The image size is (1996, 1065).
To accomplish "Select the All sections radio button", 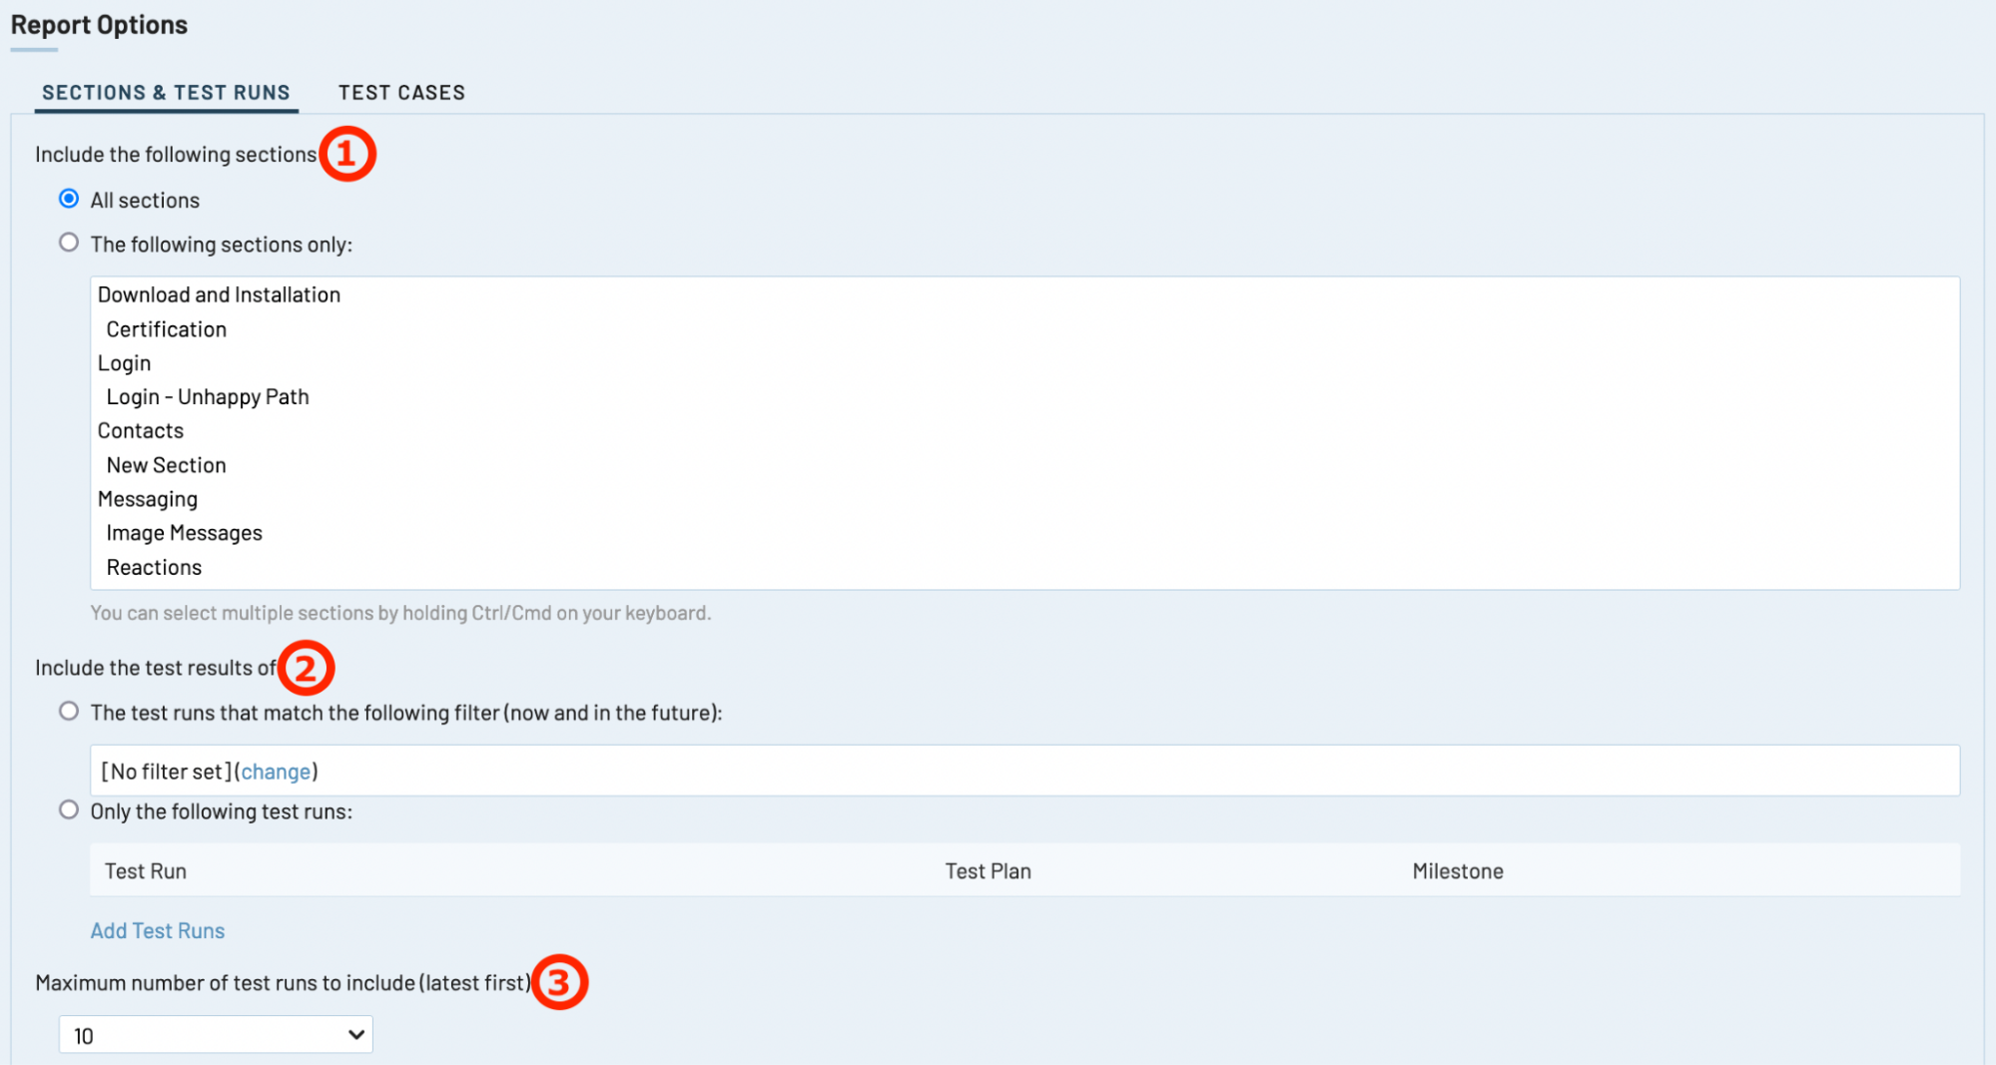I will pyautogui.click(x=69, y=200).
